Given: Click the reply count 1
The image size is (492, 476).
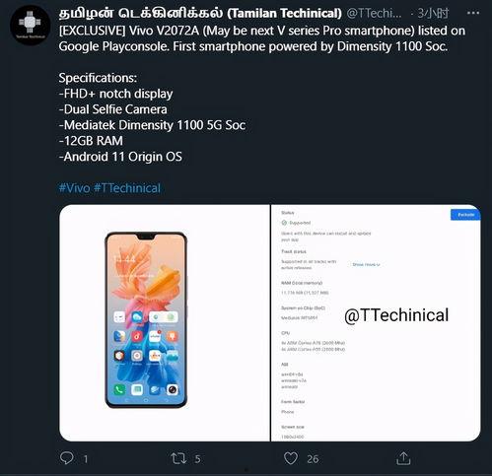Looking at the screenshot, I should click(x=86, y=459).
